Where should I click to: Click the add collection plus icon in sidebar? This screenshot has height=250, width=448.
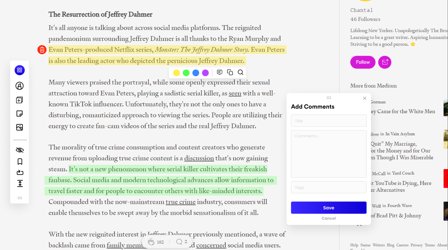[x=20, y=100]
